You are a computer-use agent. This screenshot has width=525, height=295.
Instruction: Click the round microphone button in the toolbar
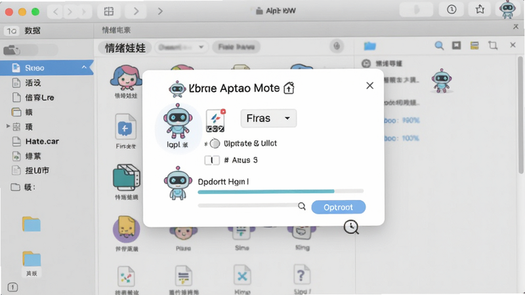pos(337,46)
